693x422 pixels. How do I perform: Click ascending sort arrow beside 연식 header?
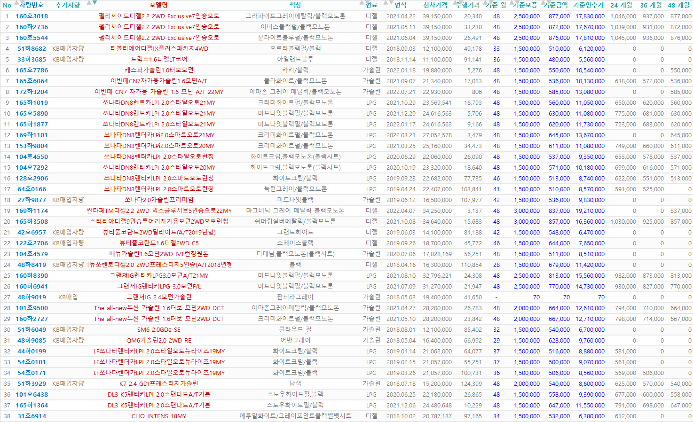386,2
